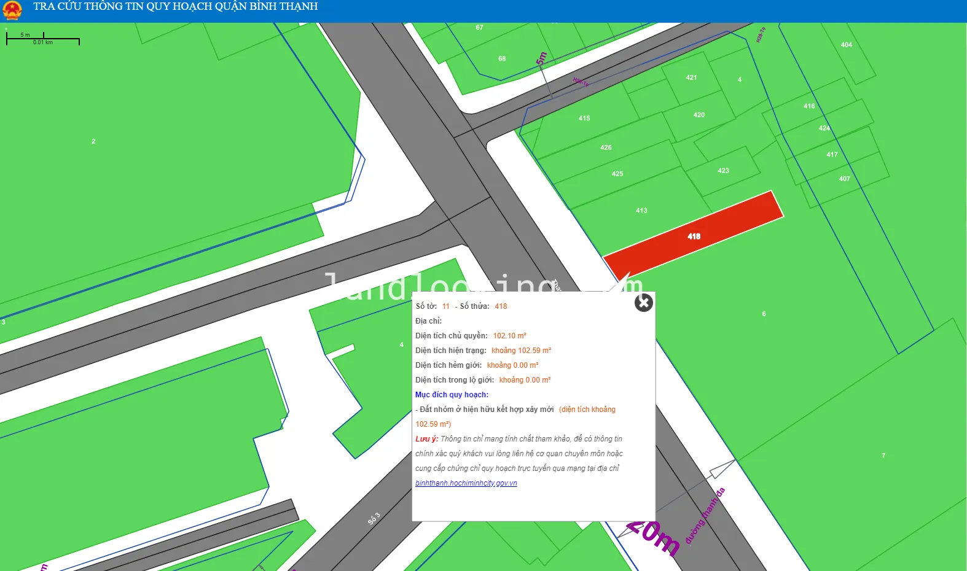This screenshot has width=967, height=571.
Task: Select parcel 413 on the map
Action: (641, 211)
